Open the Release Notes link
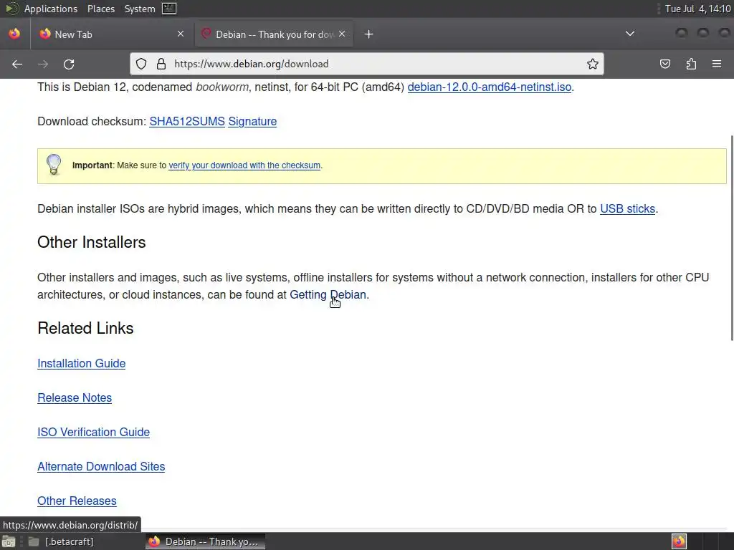Screen dimensions: 734x550 (75, 397)
